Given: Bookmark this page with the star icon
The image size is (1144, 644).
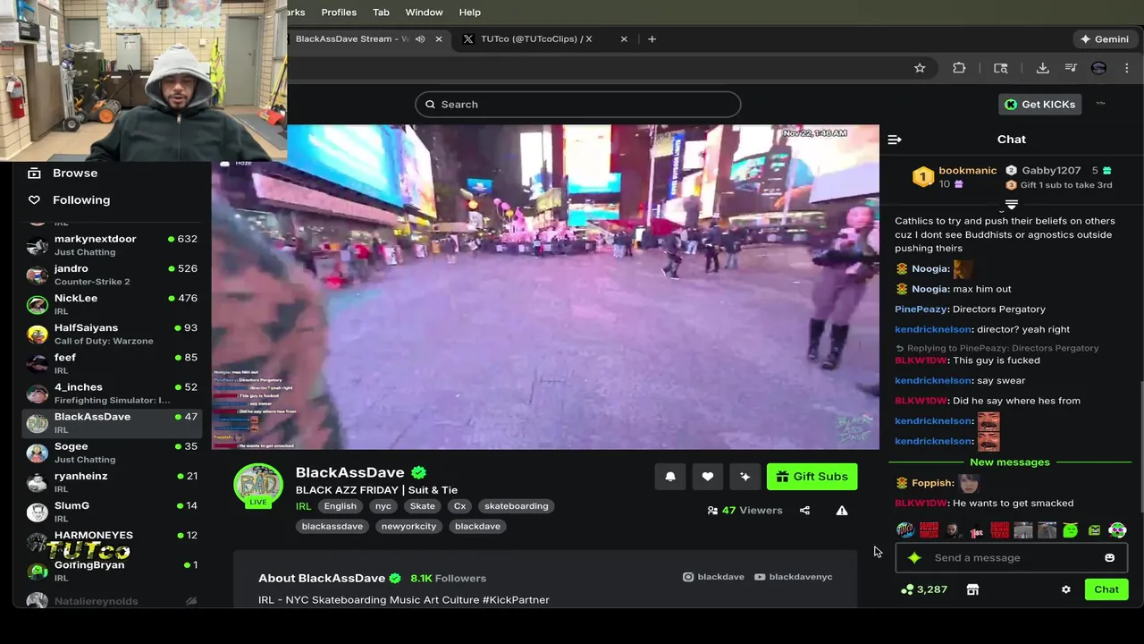Looking at the screenshot, I should coord(920,68).
